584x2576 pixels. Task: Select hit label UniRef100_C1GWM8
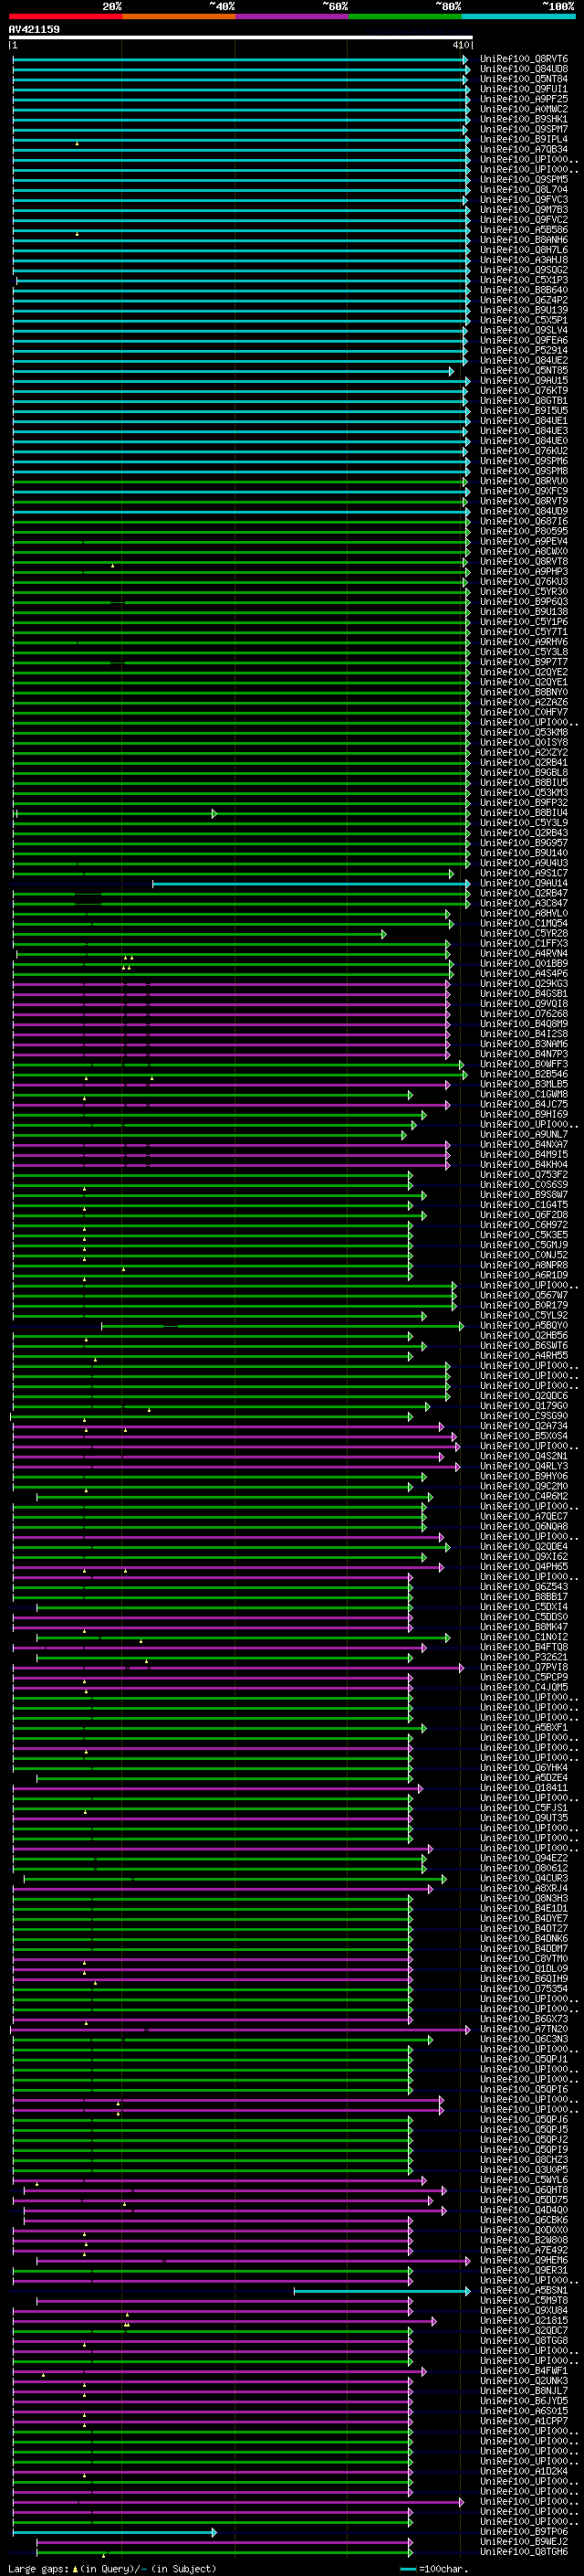(524, 1094)
